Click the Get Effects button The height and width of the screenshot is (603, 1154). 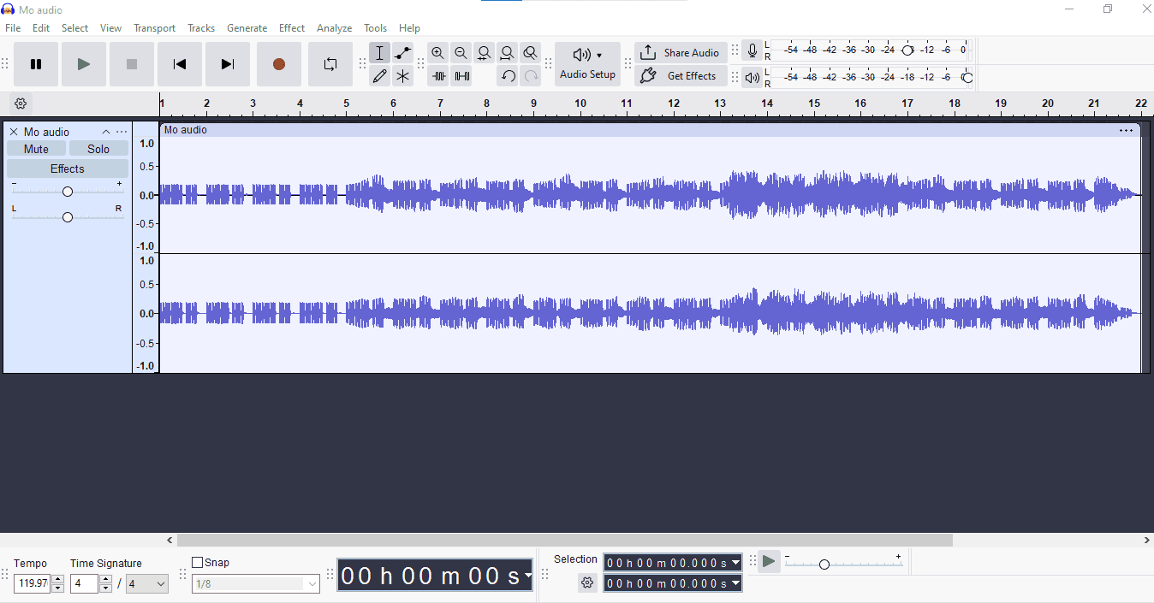[x=681, y=76]
